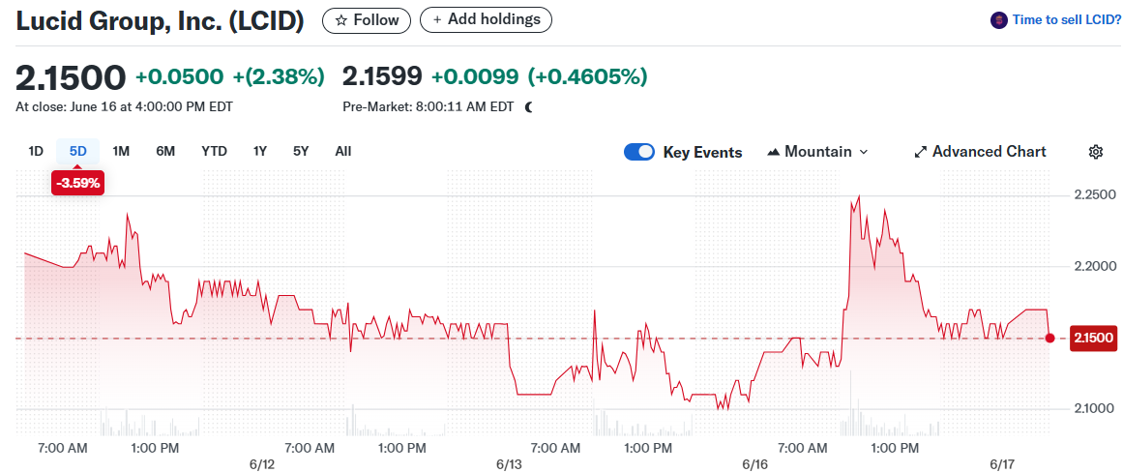The height and width of the screenshot is (473, 1123).
Task: Click the +(2.38%) close percent change
Action: 278,76
